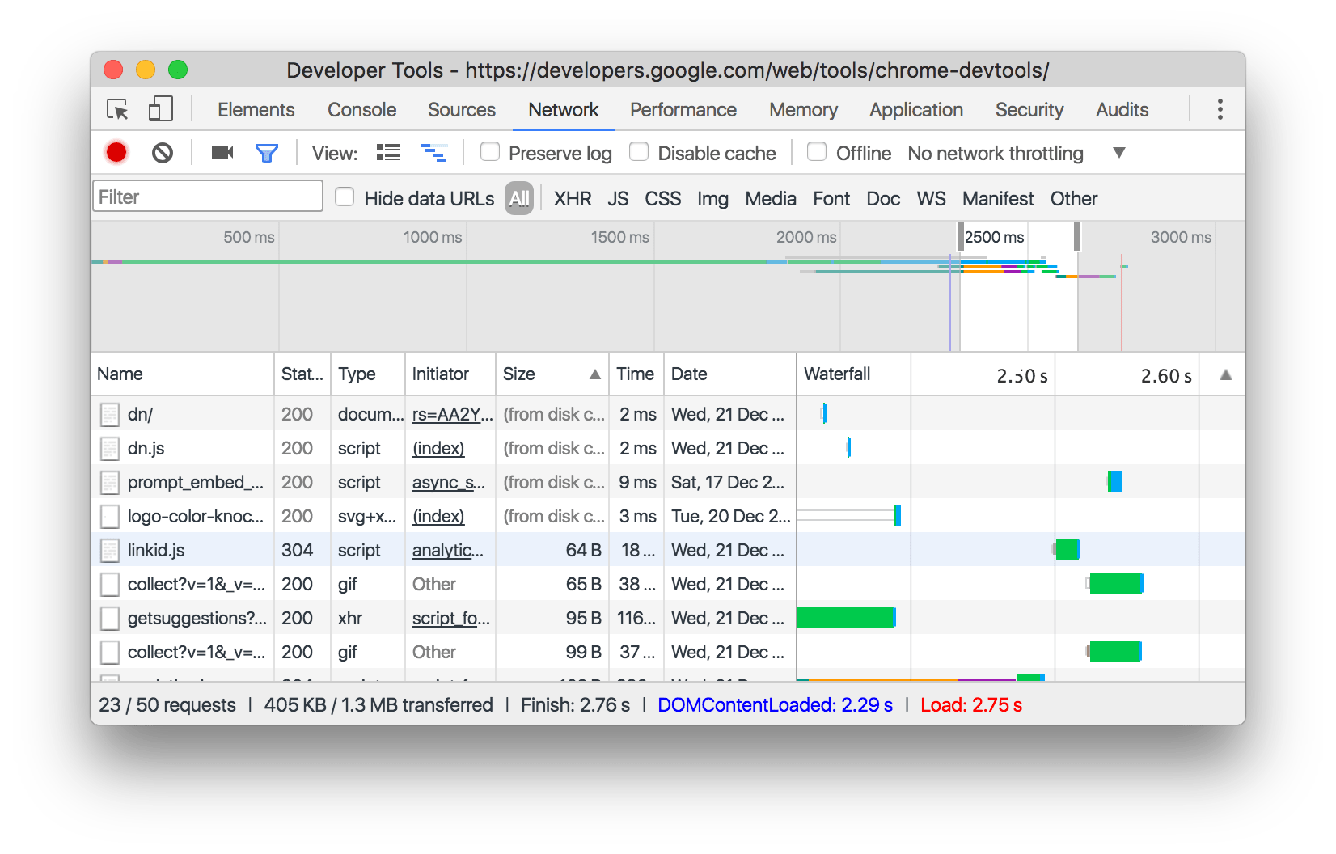Toggle Size column sort order arrow
Screen dimensions: 1336x854
595,374
